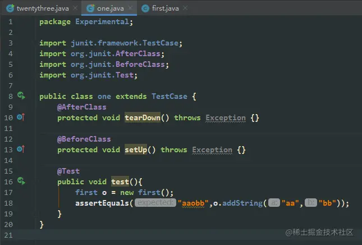Click the first.java class file icon
362x245 pixels.
(145, 8)
